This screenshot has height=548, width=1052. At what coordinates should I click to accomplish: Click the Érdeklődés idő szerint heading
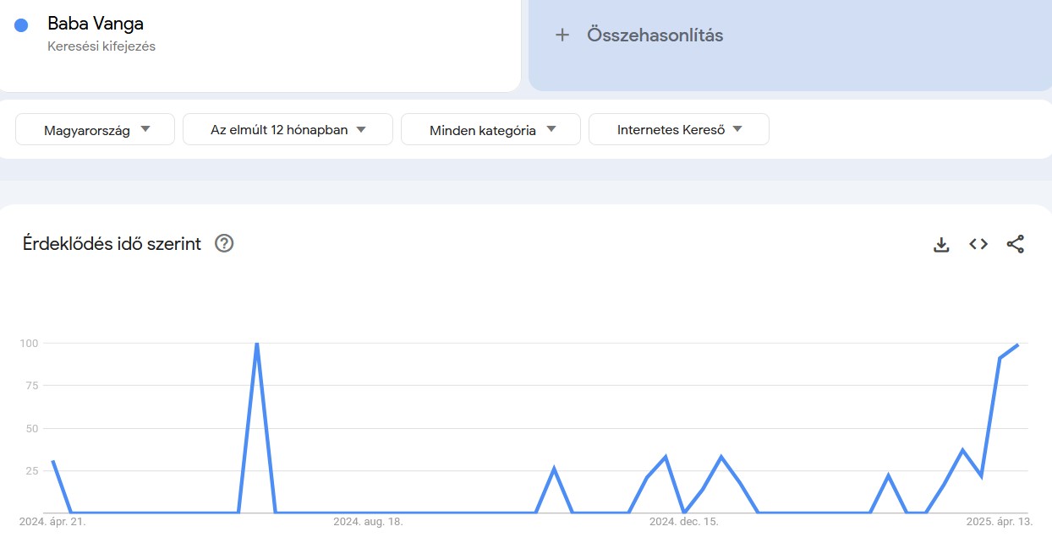point(112,244)
